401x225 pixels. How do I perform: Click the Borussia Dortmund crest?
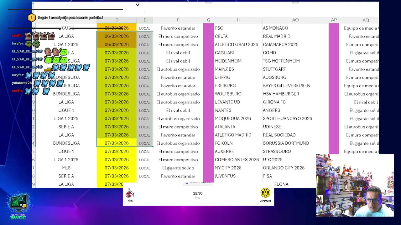(265, 193)
